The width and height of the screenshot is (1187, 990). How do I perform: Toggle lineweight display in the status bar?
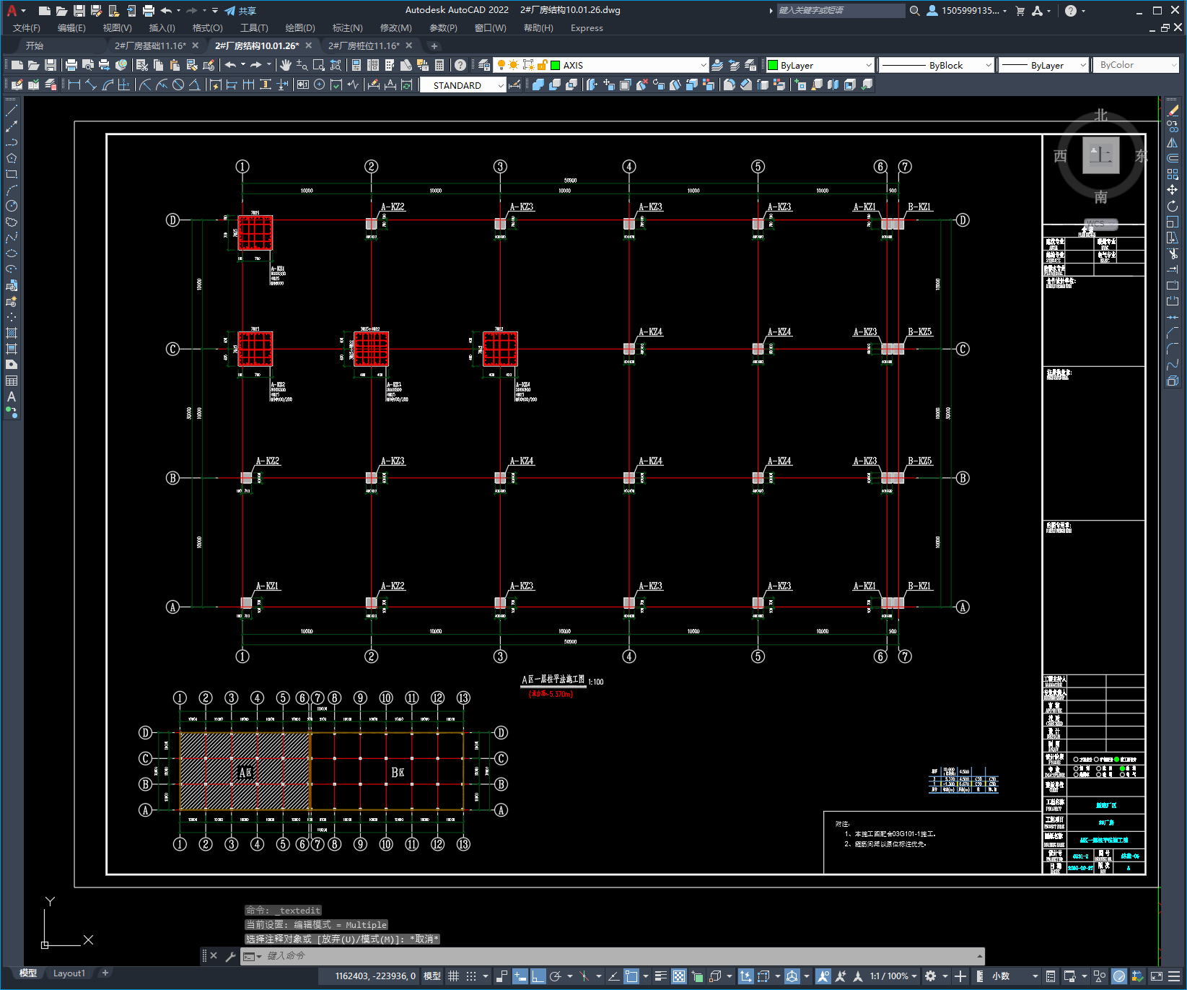coord(660,976)
